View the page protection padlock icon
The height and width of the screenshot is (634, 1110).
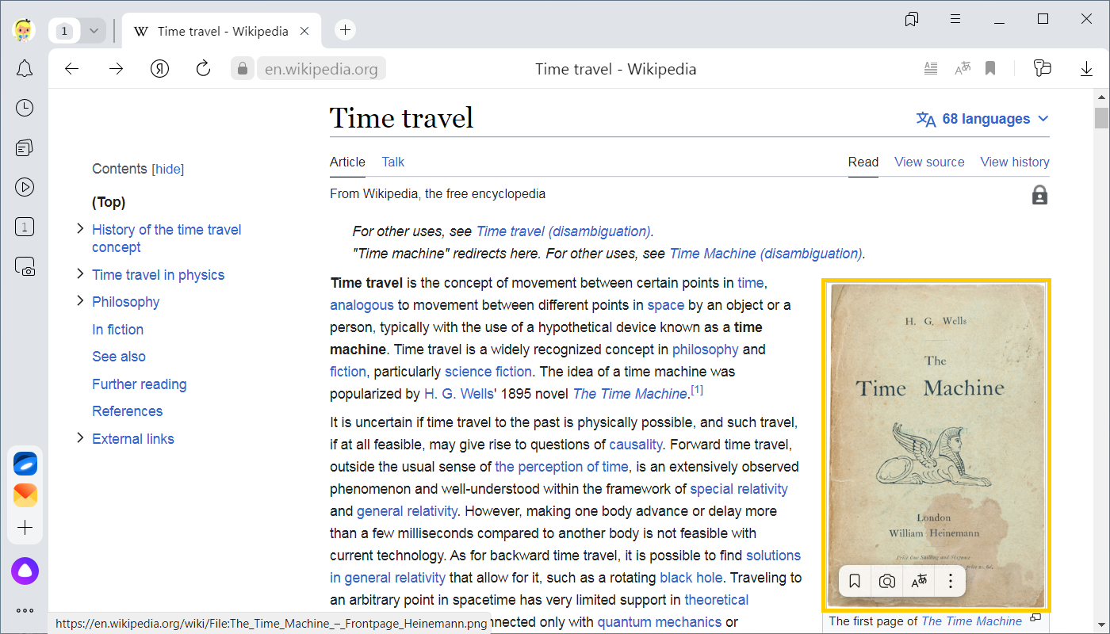1039,195
